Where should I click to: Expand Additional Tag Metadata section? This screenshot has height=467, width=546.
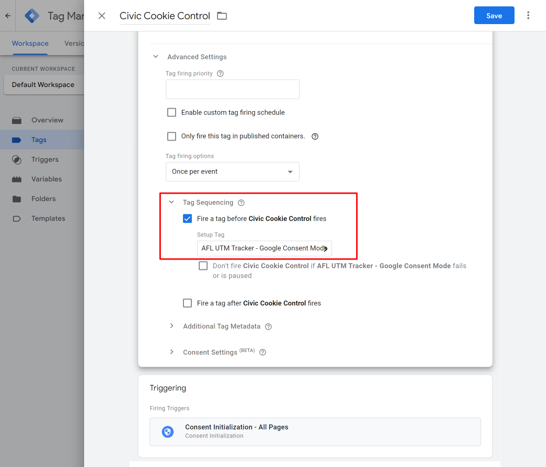click(x=172, y=326)
